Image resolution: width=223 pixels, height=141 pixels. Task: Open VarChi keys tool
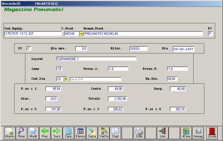[104, 133]
